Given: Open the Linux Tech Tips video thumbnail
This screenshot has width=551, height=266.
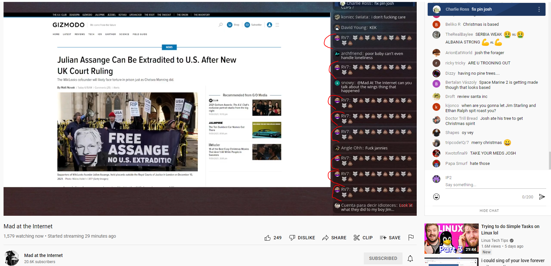Looking at the screenshot, I should [451, 239].
